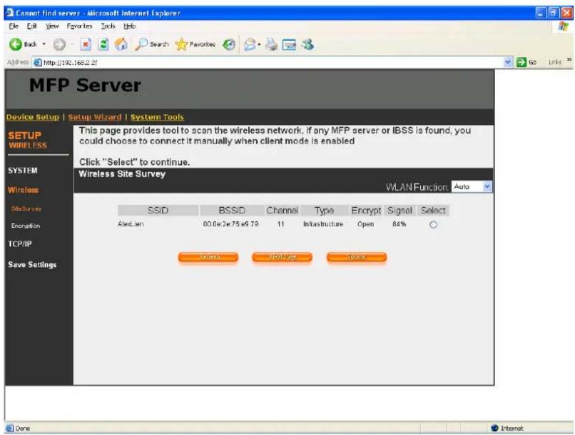The width and height of the screenshot is (575, 435).
Task: Click the Encrypt column header
Action: [366, 211]
